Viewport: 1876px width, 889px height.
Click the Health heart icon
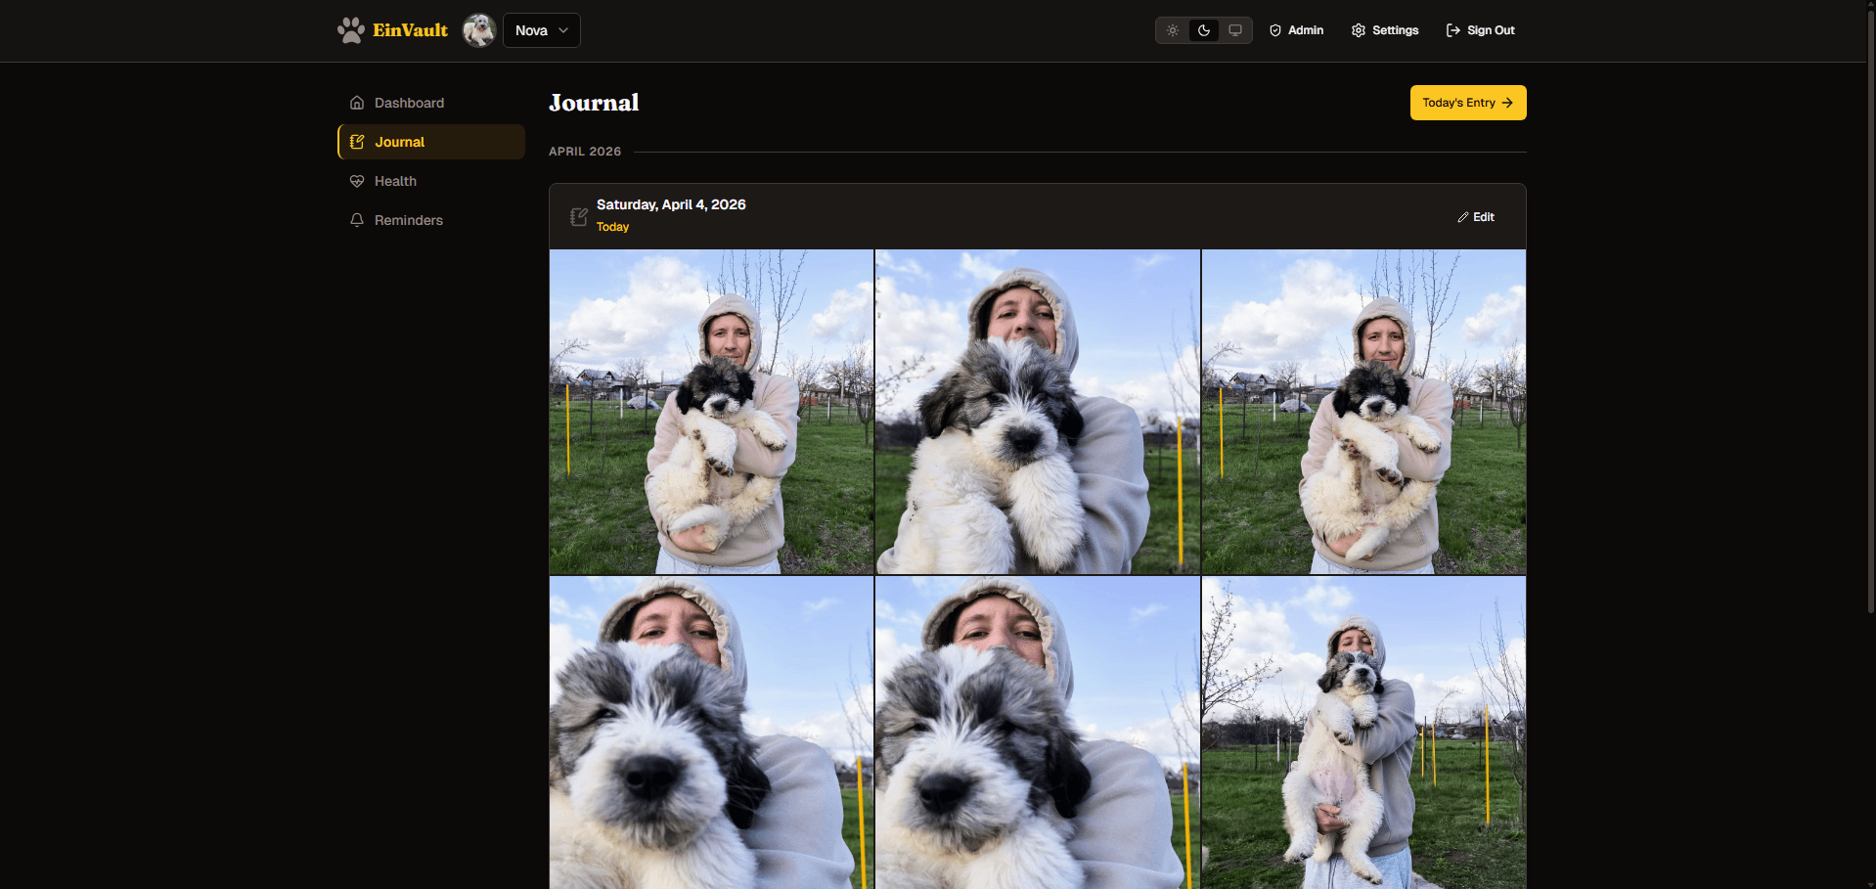click(357, 181)
